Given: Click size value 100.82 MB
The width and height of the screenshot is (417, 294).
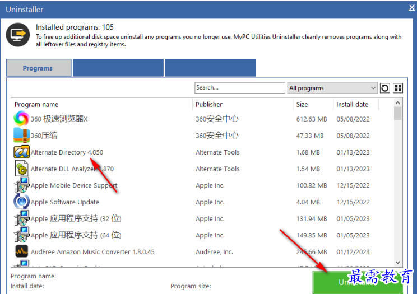Looking at the screenshot, I should click(312, 185).
